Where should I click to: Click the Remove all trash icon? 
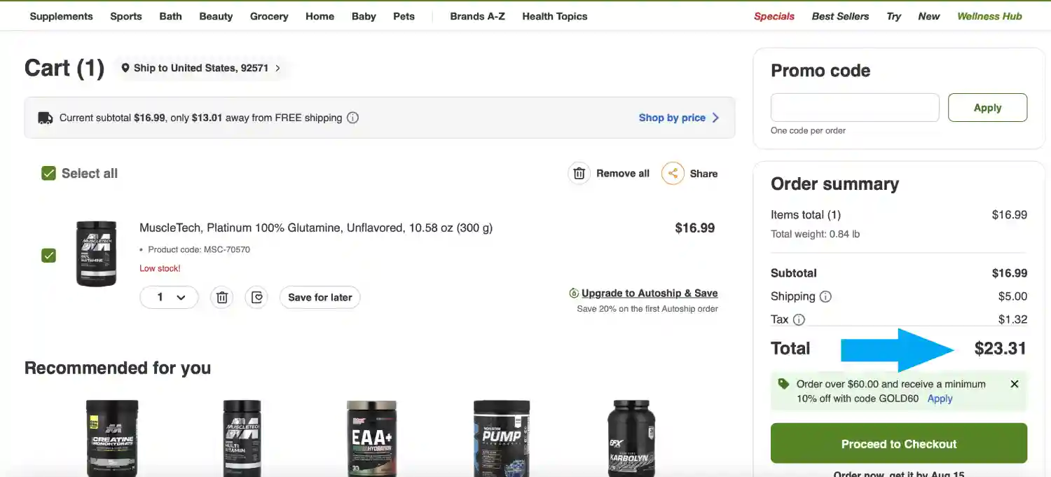pyautogui.click(x=579, y=174)
